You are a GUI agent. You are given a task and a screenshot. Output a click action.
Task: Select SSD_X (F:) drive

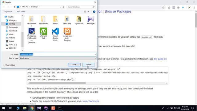pyautogui.click(x=11, y=48)
